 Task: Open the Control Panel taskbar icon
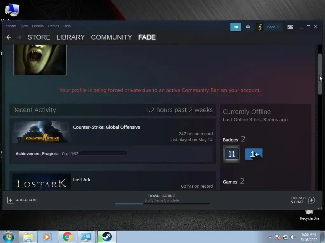pos(86,237)
